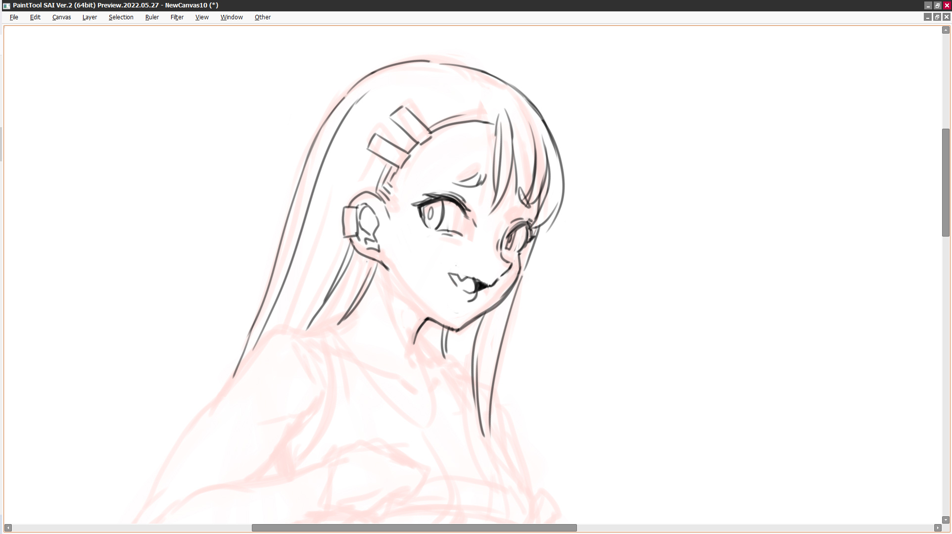The height and width of the screenshot is (534, 952).
Task: Click the PaintTool SAI application icon in title bar
Action: (x=6, y=5)
